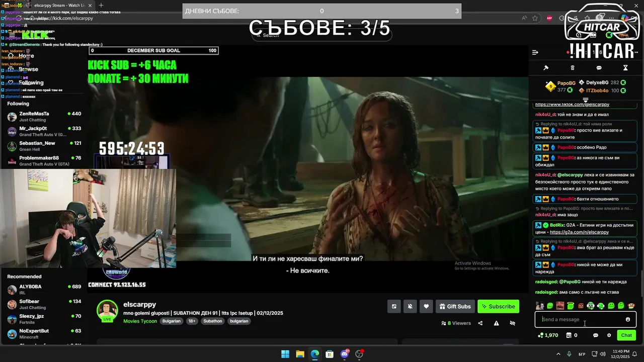Click the Discord taskbar icon
The height and width of the screenshot is (362, 644).
pyautogui.click(x=345, y=354)
